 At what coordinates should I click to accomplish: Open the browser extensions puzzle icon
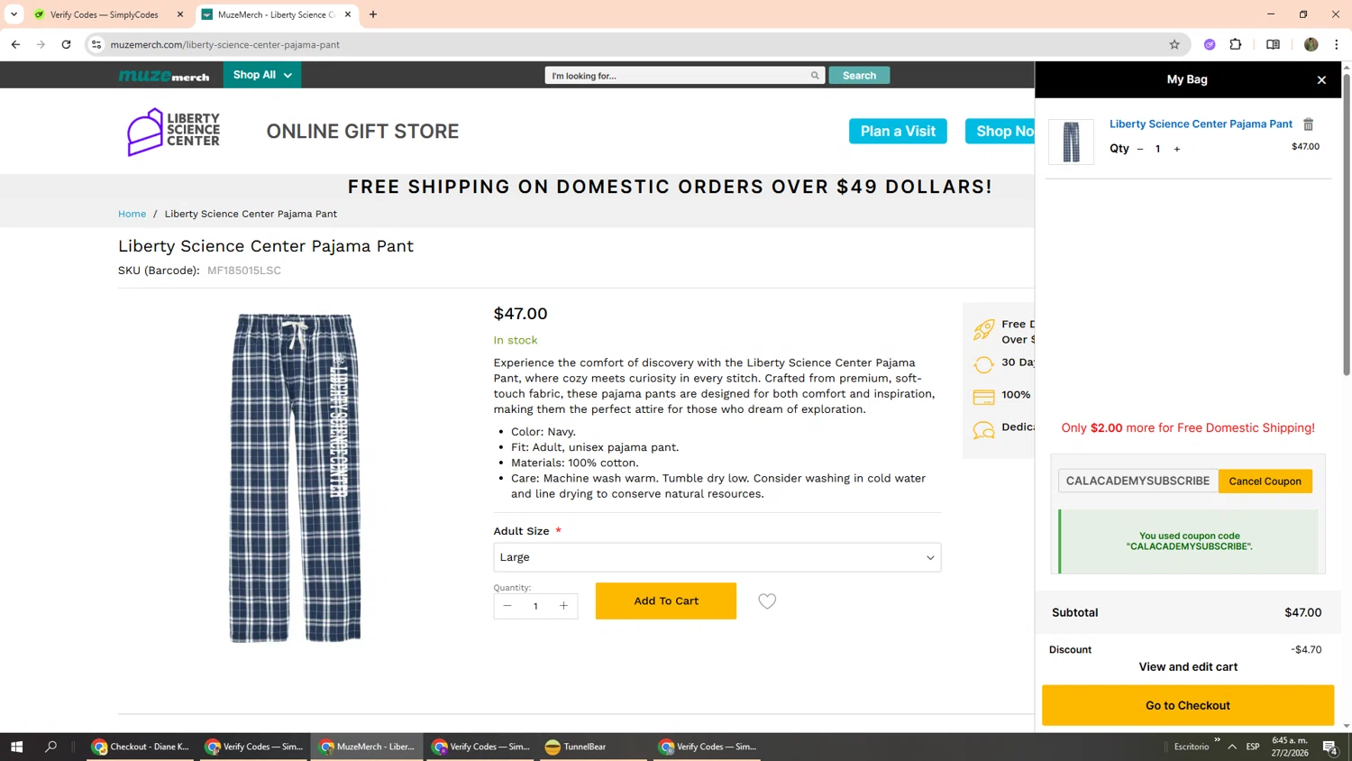[x=1236, y=44]
